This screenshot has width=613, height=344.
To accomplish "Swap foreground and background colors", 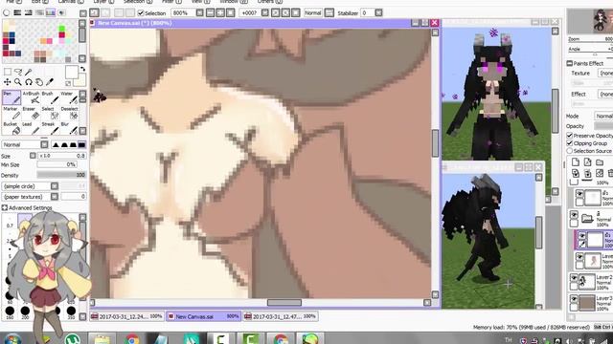I will [x=83, y=69].
